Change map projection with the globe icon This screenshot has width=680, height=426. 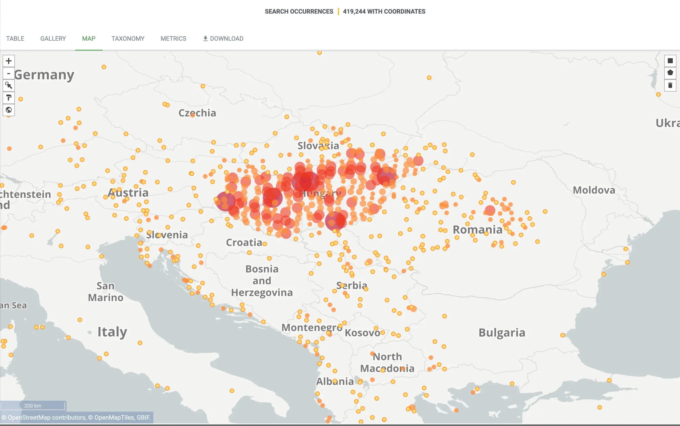9,110
